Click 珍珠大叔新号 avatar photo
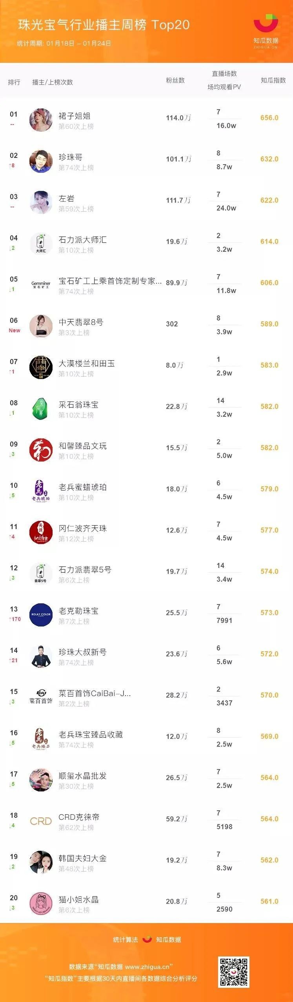Screen dimensions: 293x1002 click(41, 656)
